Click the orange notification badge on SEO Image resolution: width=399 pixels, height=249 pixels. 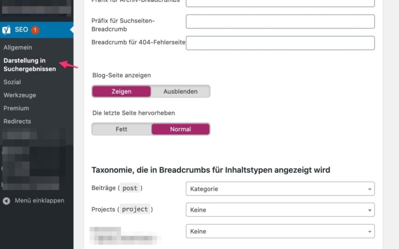[35, 30]
